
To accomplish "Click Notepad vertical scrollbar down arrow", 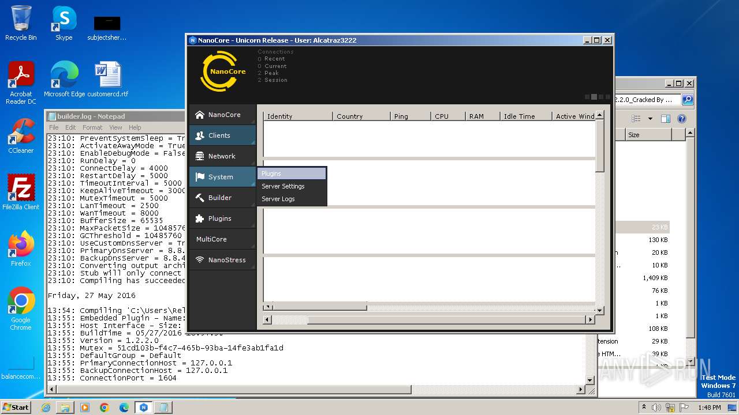I will [x=590, y=380].
